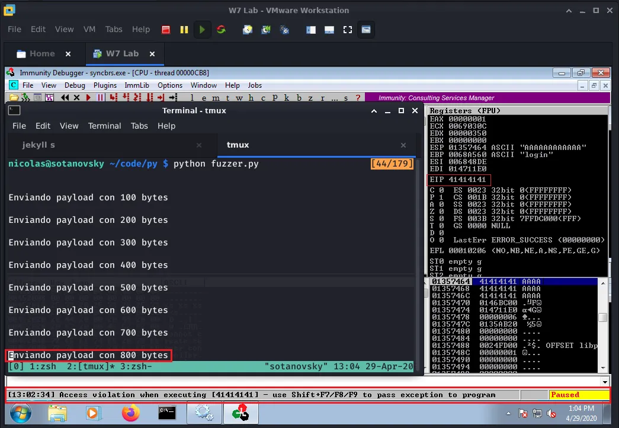This screenshot has width=619, height=428.
Task: Expand command bar history dropdown
Action: (605, 382)
